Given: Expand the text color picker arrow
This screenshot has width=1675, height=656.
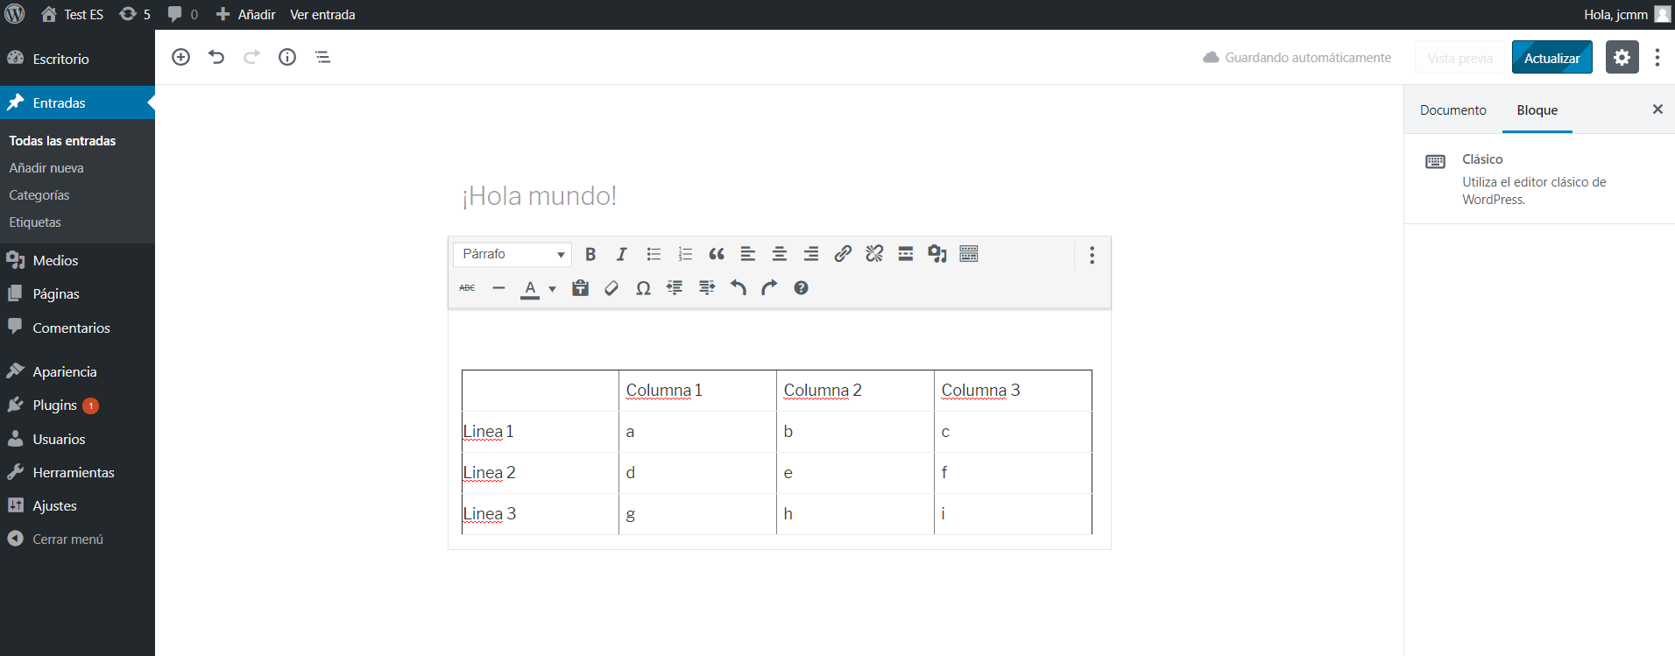Looking at the screenshot, I should point(552,289).
